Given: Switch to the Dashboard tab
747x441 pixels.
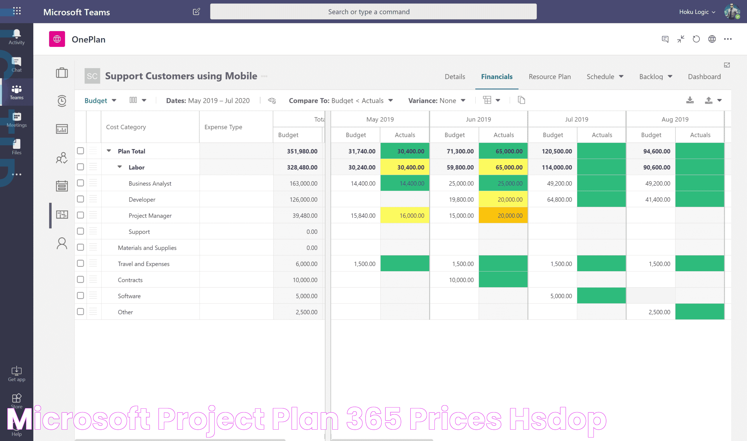Looking at the screenshot, I should click(705, 76).
